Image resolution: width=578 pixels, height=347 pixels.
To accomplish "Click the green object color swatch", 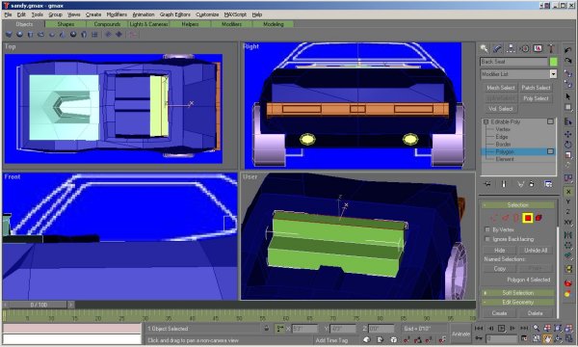I will point(553,62).
